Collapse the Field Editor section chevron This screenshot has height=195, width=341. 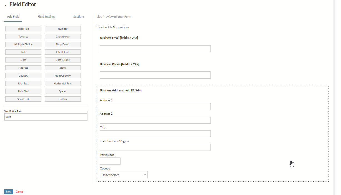[x=6, y=6]
